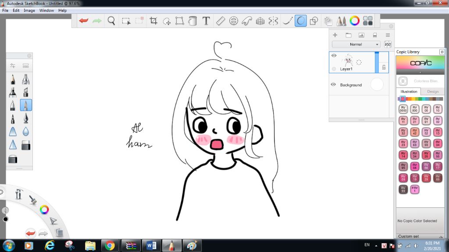Open the Normal blend mode dropdown
The height and width of the screenshot is (252, 449).
coord(356,44)
